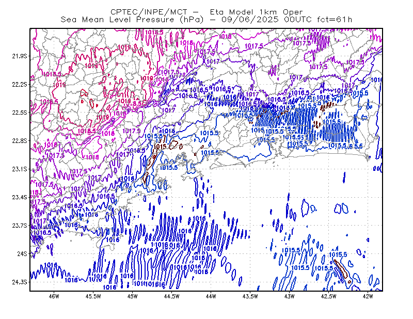This screenshot has width=413, height=319.
Task: Select the 45.5W longitude tick label
Action: [93, 296]
